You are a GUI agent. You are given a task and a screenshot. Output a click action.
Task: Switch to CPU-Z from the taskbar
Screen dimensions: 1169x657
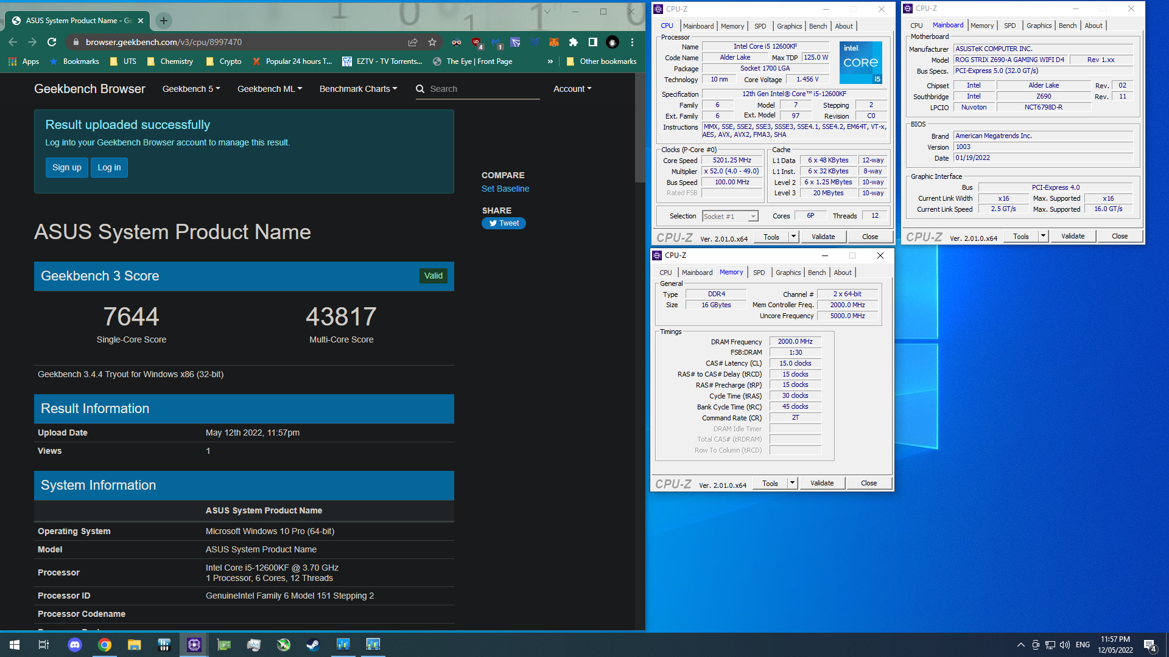[x=194, y=645]
